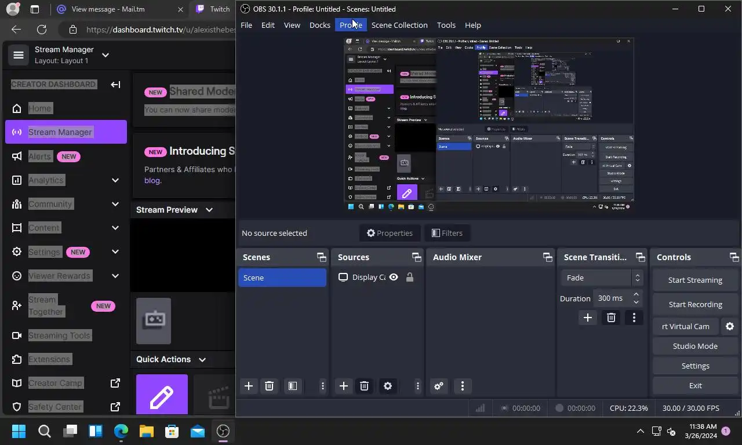Delete scene transition with trash icon
This screenshot has height=445, width=742.
(x=611, y=318)
